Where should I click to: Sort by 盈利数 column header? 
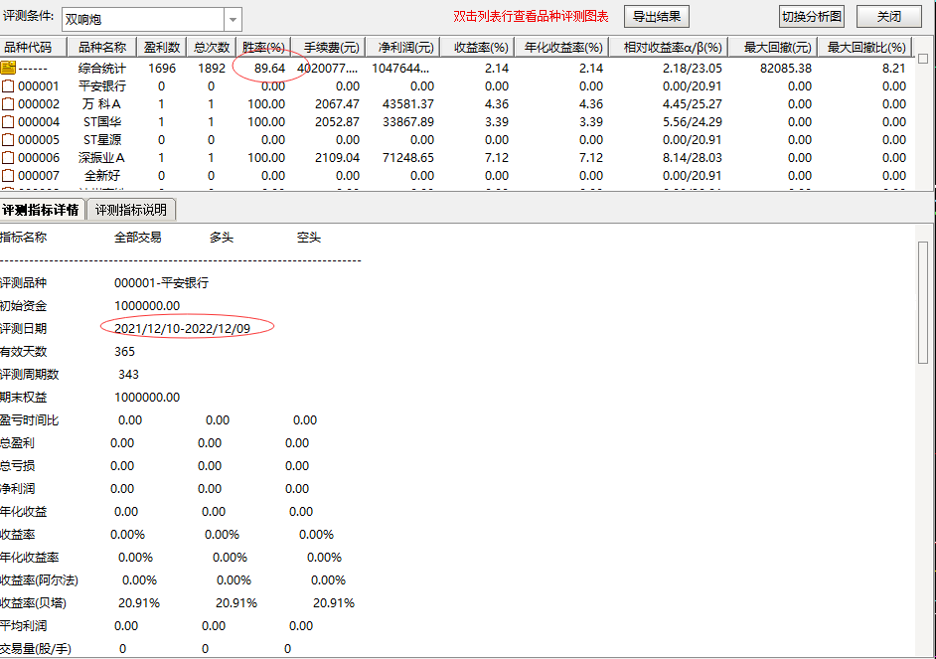coord(162,47)
